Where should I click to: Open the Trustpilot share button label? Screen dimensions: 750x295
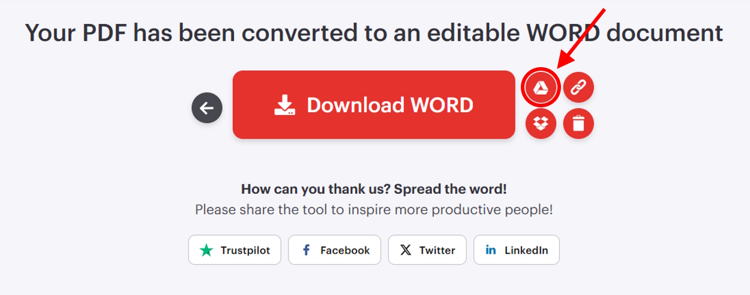tap(245, 250)
